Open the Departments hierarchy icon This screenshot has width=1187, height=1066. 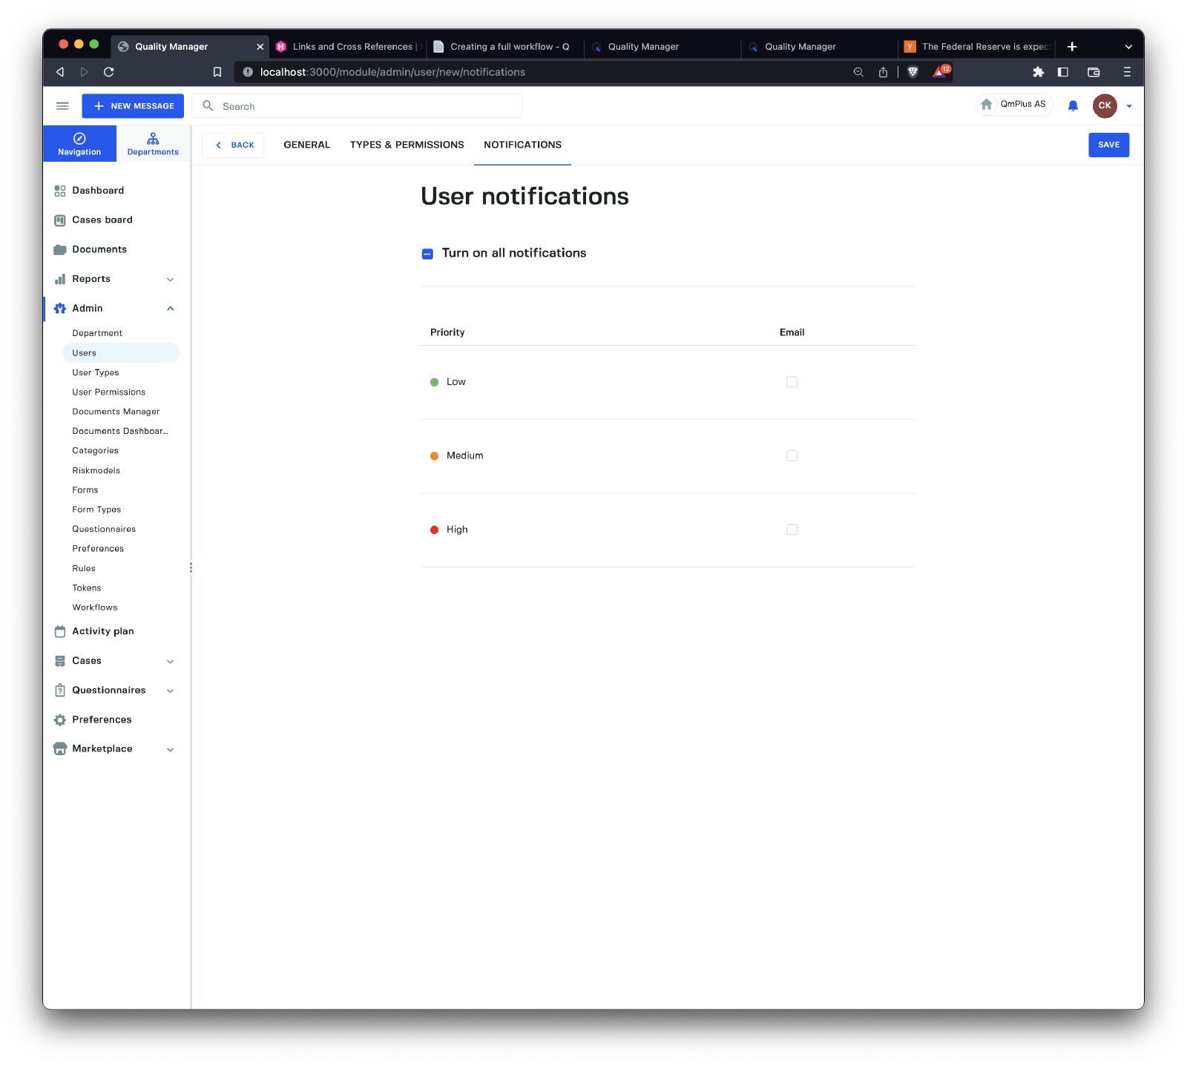[153, 139]
